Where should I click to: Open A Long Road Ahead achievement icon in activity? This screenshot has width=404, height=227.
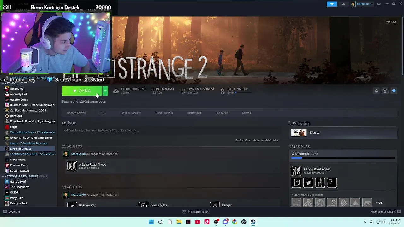pyautogui.click(x=72, y=166)
